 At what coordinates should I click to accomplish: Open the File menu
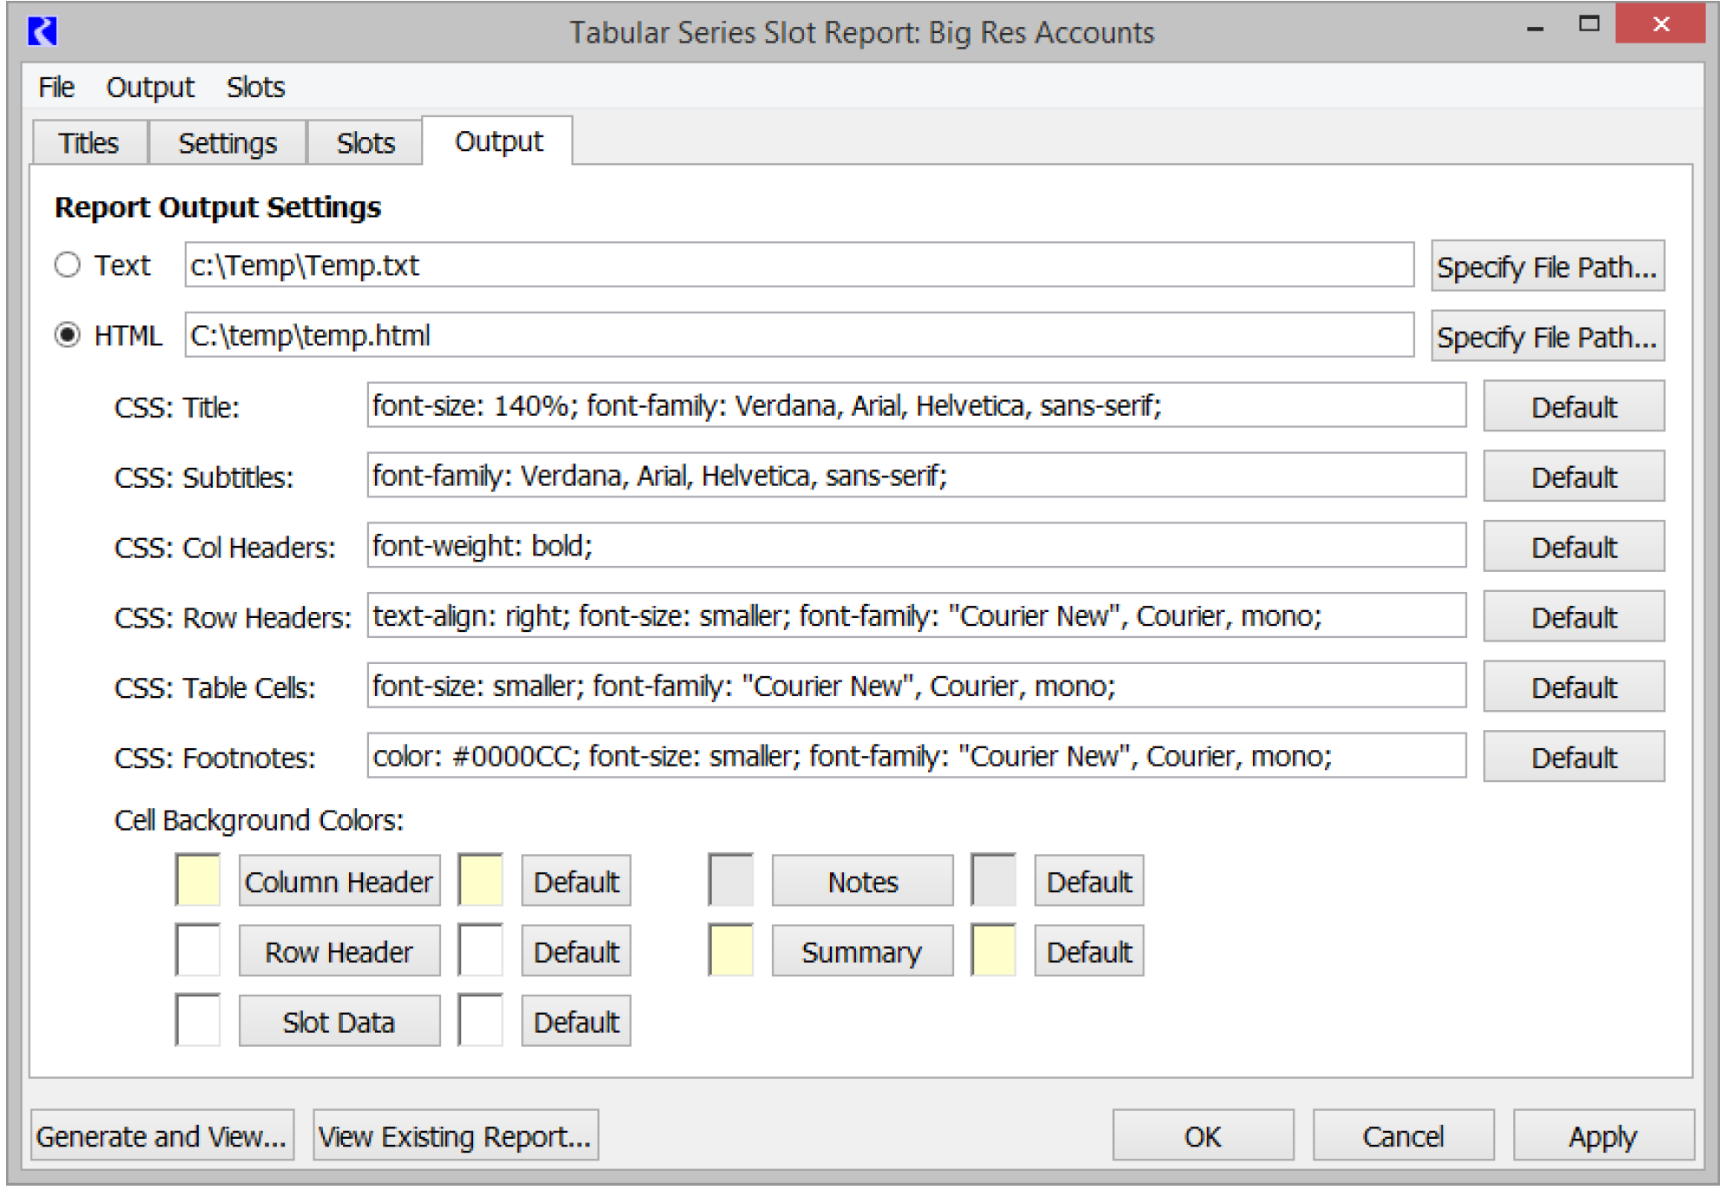[56, 87]
